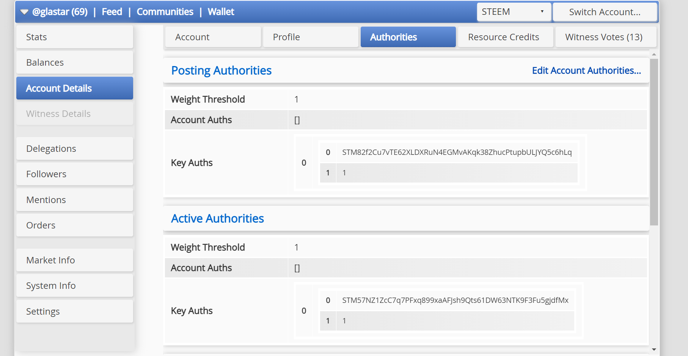The width and height of the screenshot is (688, 356).
Task: Open the Feed link
Action: (x=112, y=12)
